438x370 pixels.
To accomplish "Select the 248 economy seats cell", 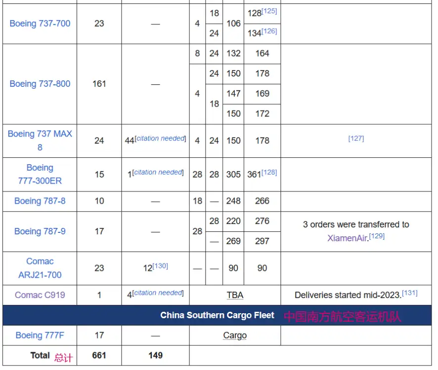I will click(233, 201).
